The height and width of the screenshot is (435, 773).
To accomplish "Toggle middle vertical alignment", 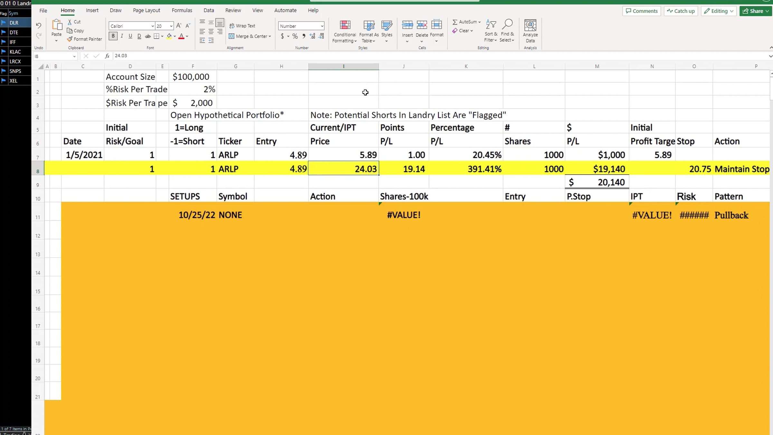I will click(x=211, y=22).
